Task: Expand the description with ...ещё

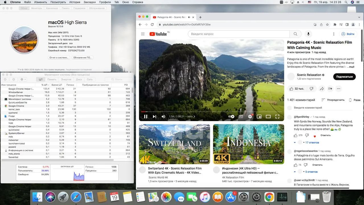Action: click(x=351, y=67)
